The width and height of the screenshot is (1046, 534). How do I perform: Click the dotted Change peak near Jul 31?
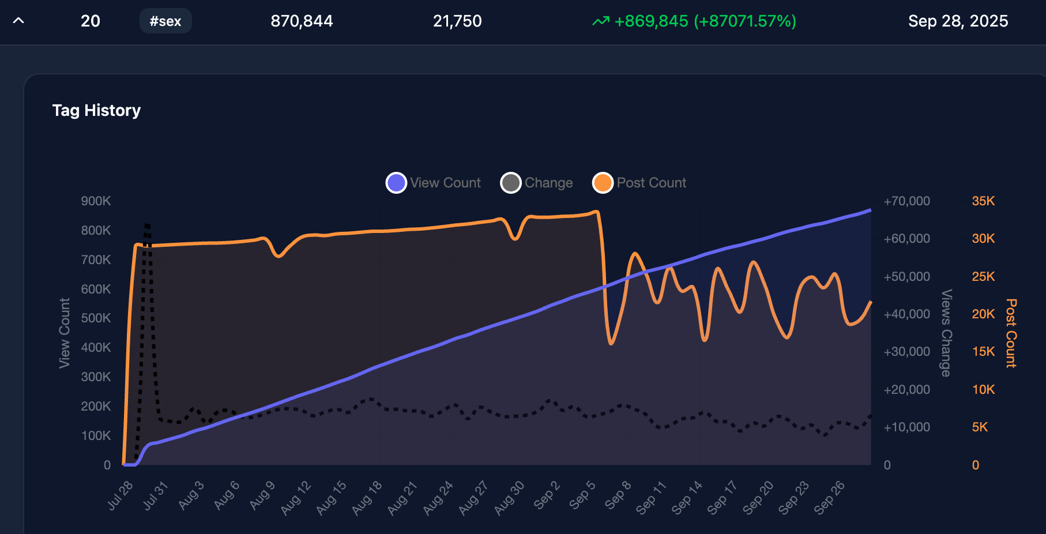tap(148, 225)
